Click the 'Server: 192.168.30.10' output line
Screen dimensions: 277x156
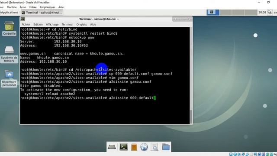tap(51, 42)
